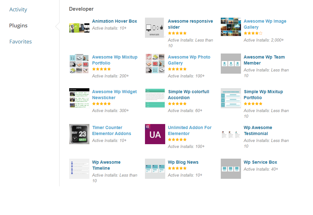Click the Awesome Wp Widget Newsticker icon
The image size is (313, 215).
pos(79,98)
